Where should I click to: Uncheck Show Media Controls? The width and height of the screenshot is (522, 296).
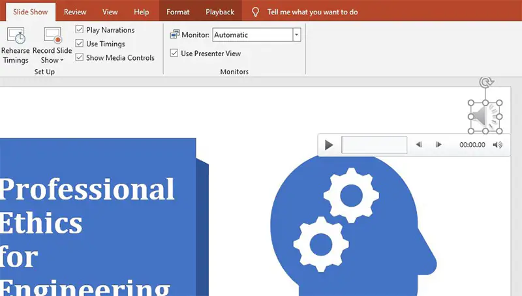(x=79, y=57)
